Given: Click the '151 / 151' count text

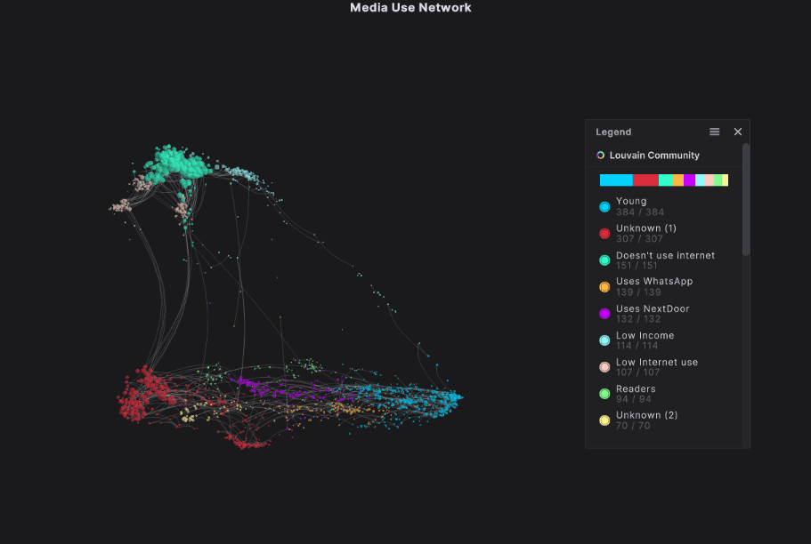Looking at the screenshot, I should tap(637, 266).
